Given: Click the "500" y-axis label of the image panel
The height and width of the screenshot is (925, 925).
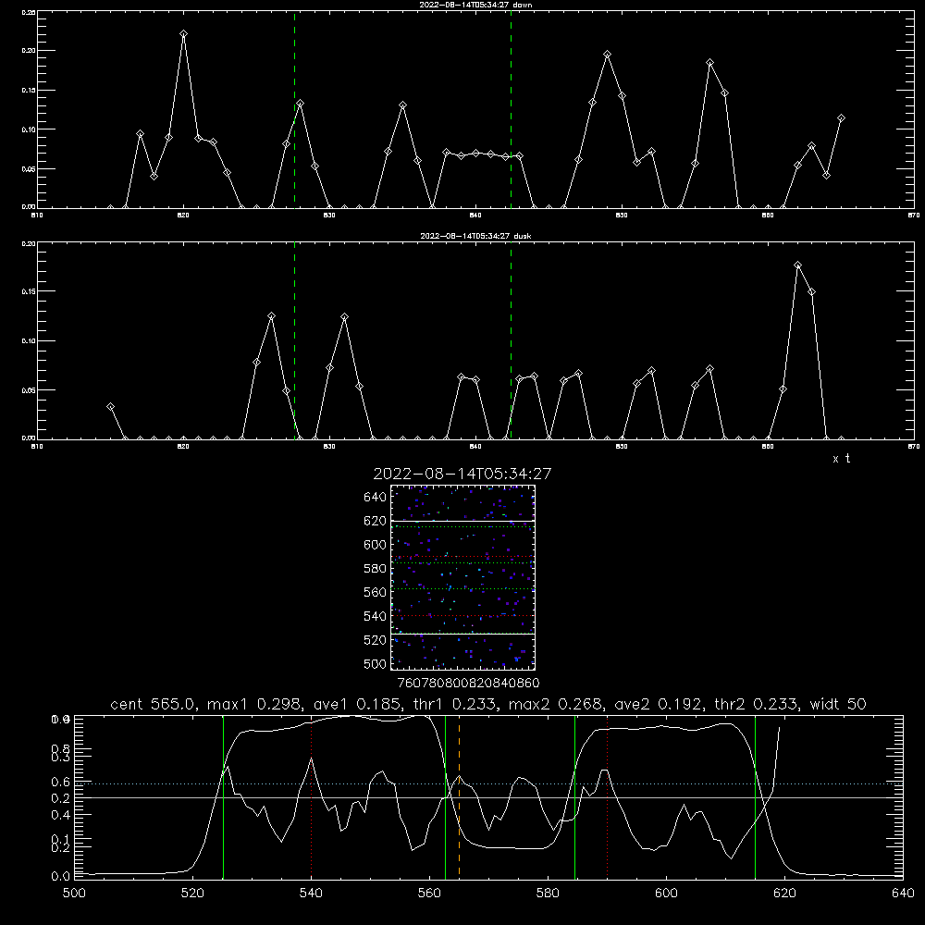Looking at the screenshot, I should click(x=376, y=663).
